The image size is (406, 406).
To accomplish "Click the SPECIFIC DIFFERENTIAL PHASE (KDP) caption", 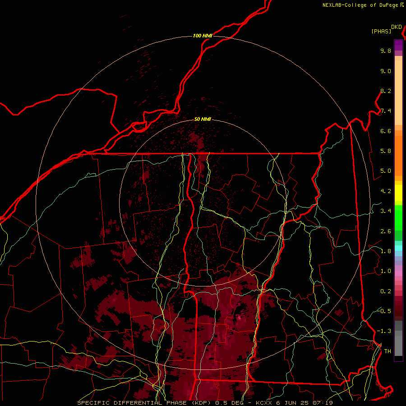I will [x=144, y=403].
